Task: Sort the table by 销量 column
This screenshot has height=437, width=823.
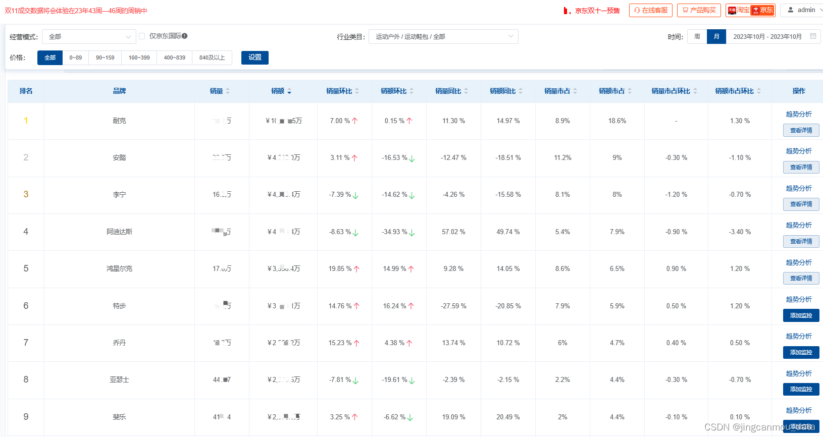Action: [220, 91]
